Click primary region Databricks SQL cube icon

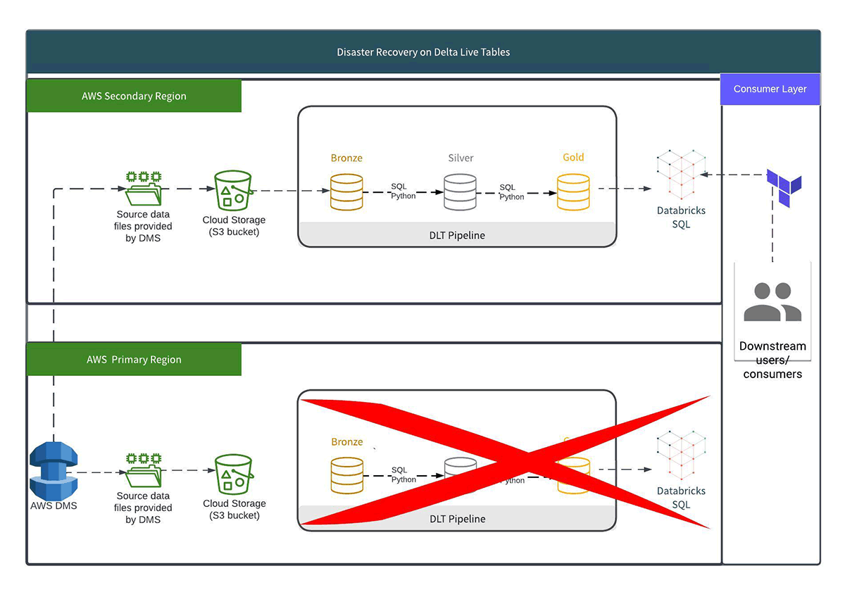(x=681, y=455)
